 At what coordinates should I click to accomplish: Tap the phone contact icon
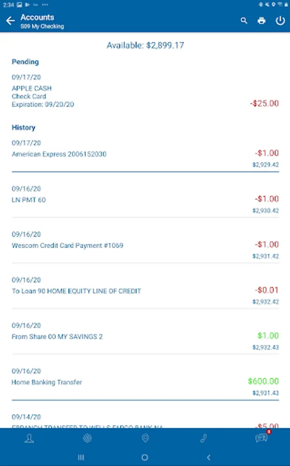click(x=203, y=439)
